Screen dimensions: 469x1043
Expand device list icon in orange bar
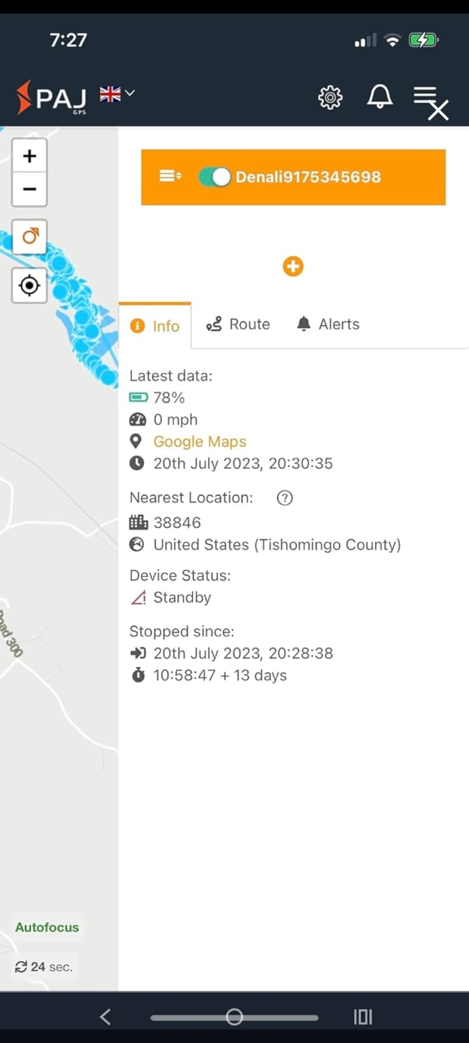point(170,176)
